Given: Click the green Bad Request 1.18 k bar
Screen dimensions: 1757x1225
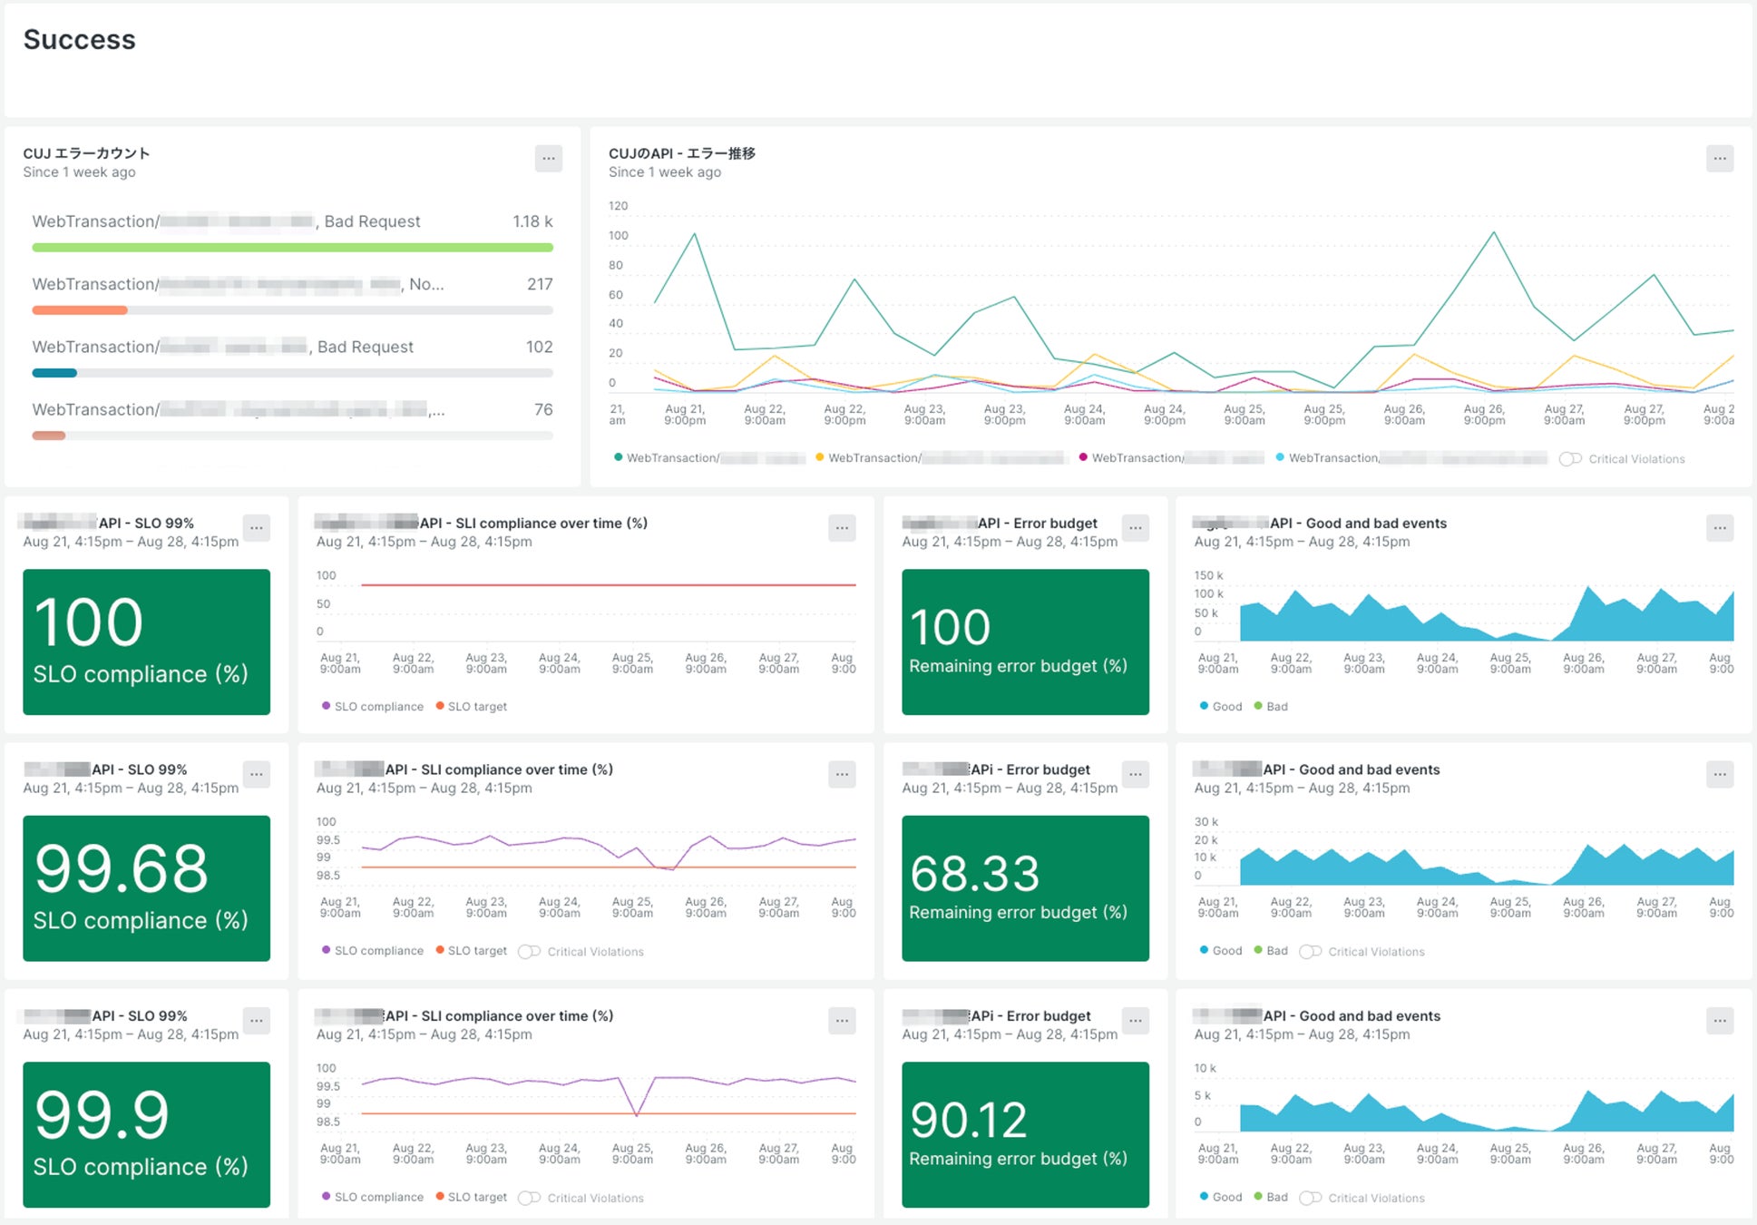Looking at the screenshot, I should (x=292, y=247).
